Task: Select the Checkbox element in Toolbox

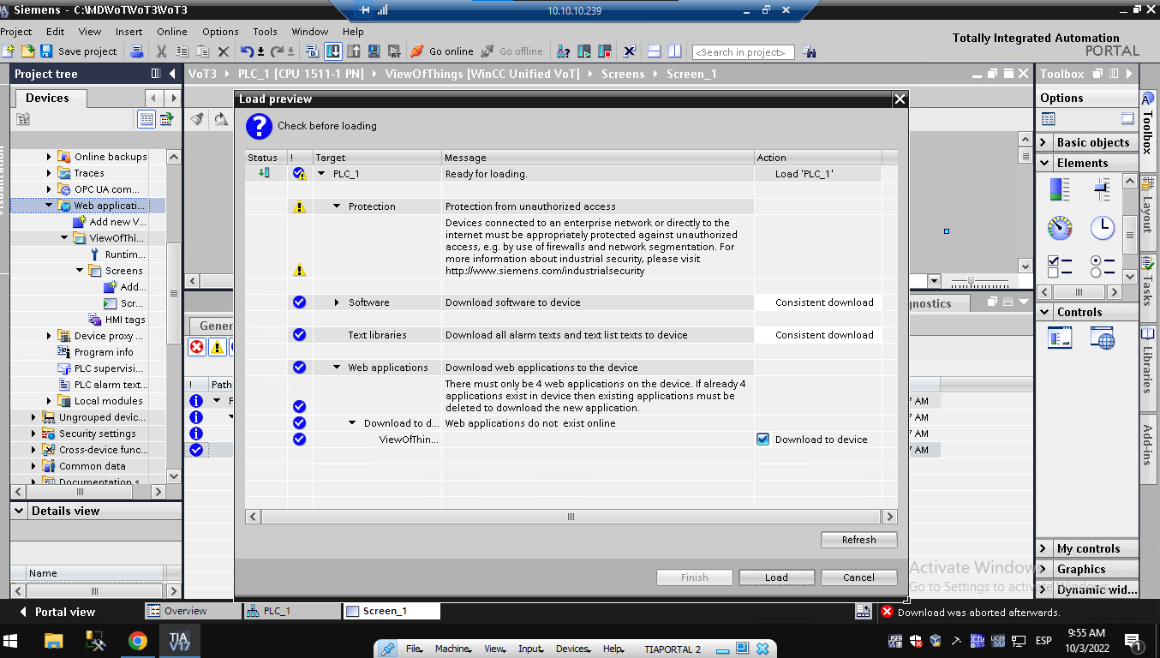Action: (x=1060, y=266)
